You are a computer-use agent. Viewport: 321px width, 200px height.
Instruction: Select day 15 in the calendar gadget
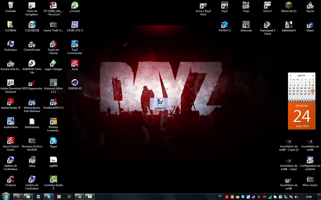(x=305, y=88)
